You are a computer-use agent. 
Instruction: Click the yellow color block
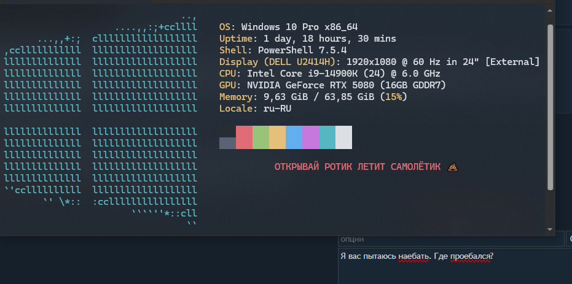(277, 137)
